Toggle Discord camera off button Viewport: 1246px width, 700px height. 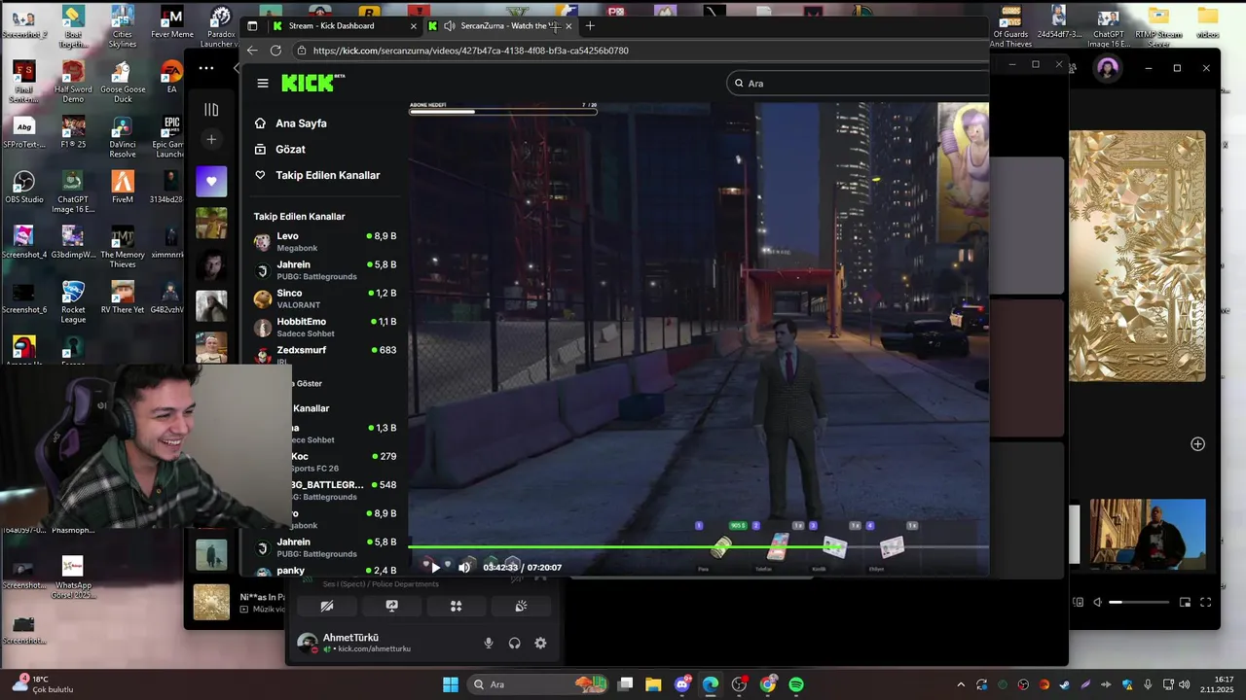pyautogui.click(x=327, y=606)
